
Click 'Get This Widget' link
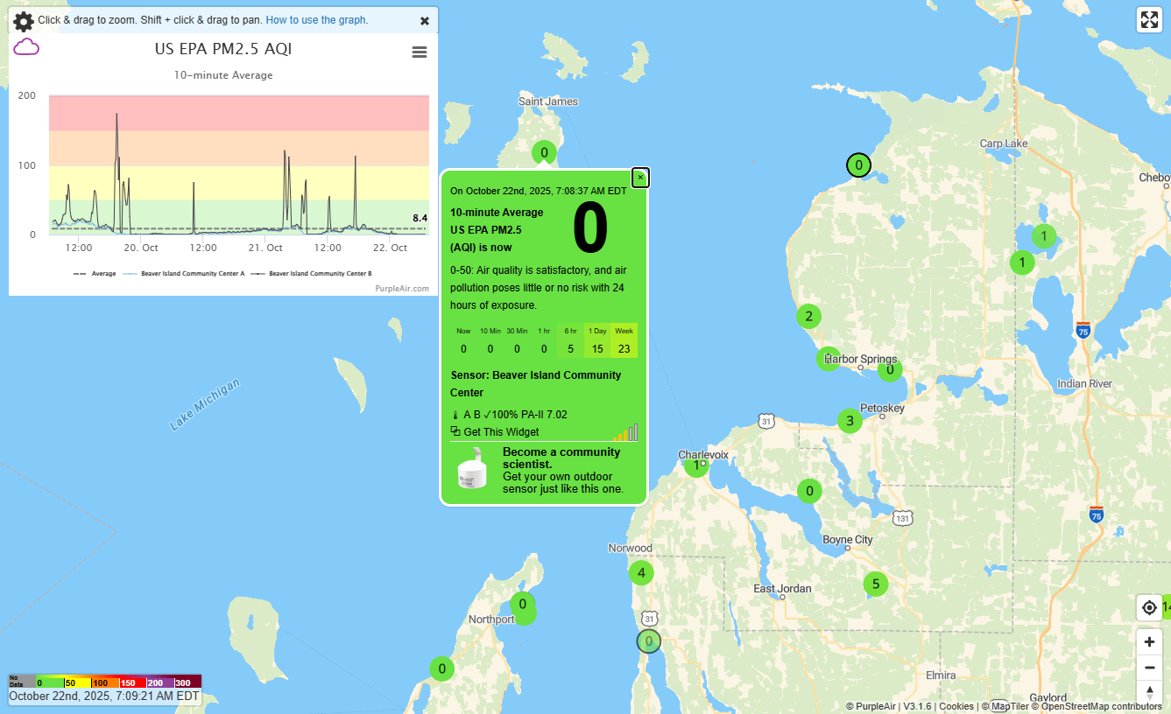click(x=501, y=431)
